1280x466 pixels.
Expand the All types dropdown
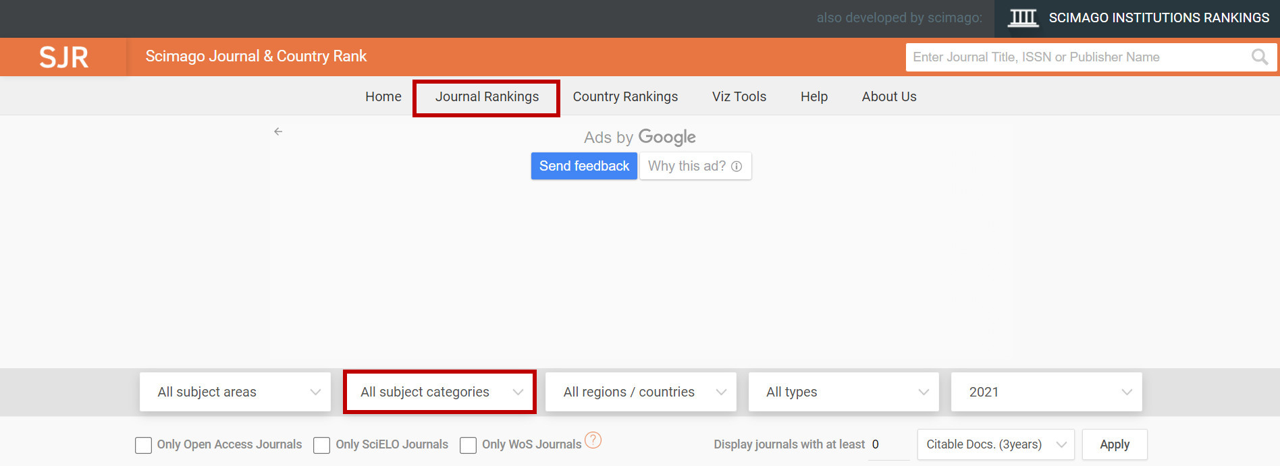click(x=843, y=392)
